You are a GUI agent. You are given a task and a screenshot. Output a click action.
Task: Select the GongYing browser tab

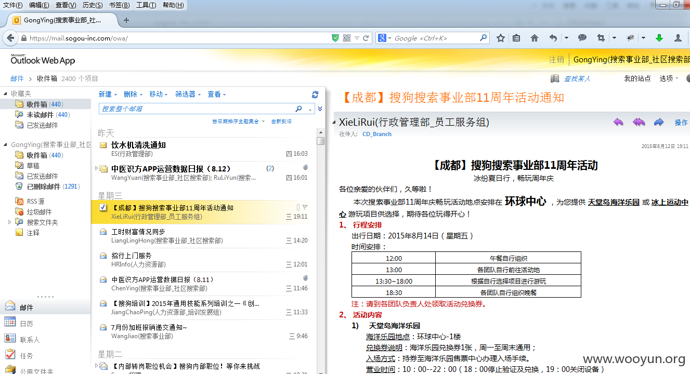point(62,20)
